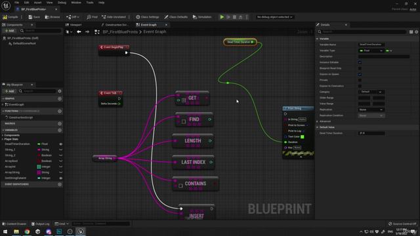Open the Edit menu
Viewport: 420px width, 236px height.
26,3
